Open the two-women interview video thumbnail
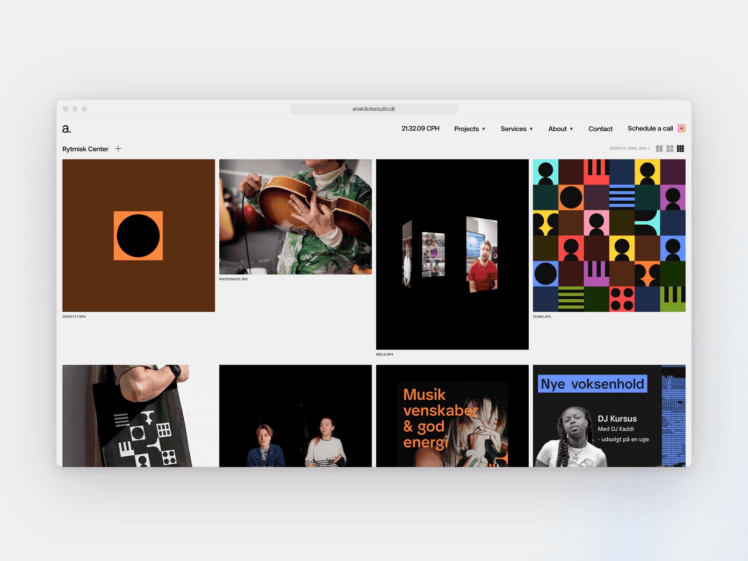 295,416
